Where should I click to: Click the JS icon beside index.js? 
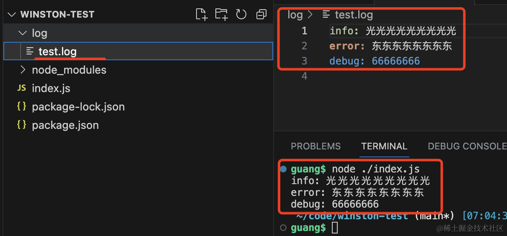click(x=21, y=88)
